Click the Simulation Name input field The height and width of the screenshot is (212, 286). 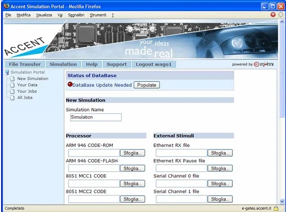click(x=96, y=117)
